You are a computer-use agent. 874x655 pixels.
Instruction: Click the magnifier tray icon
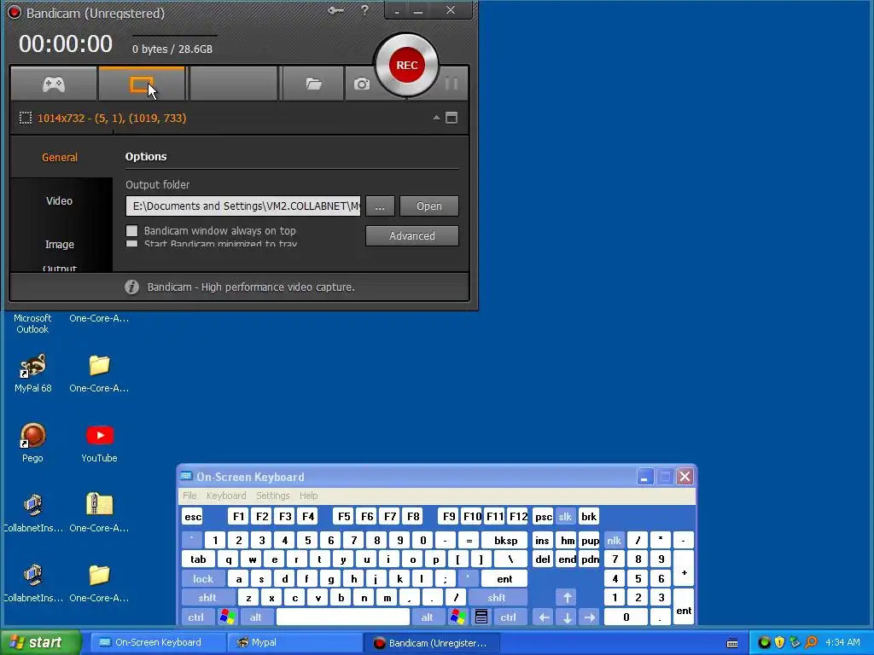point(811,643)
